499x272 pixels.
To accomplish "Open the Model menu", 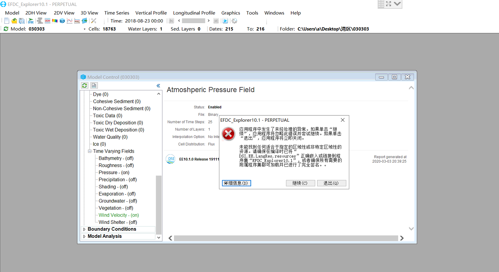I will [12, 13].
